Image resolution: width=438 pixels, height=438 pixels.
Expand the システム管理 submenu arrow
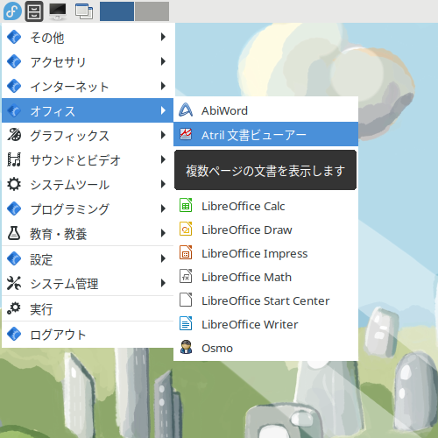point(163,283)
